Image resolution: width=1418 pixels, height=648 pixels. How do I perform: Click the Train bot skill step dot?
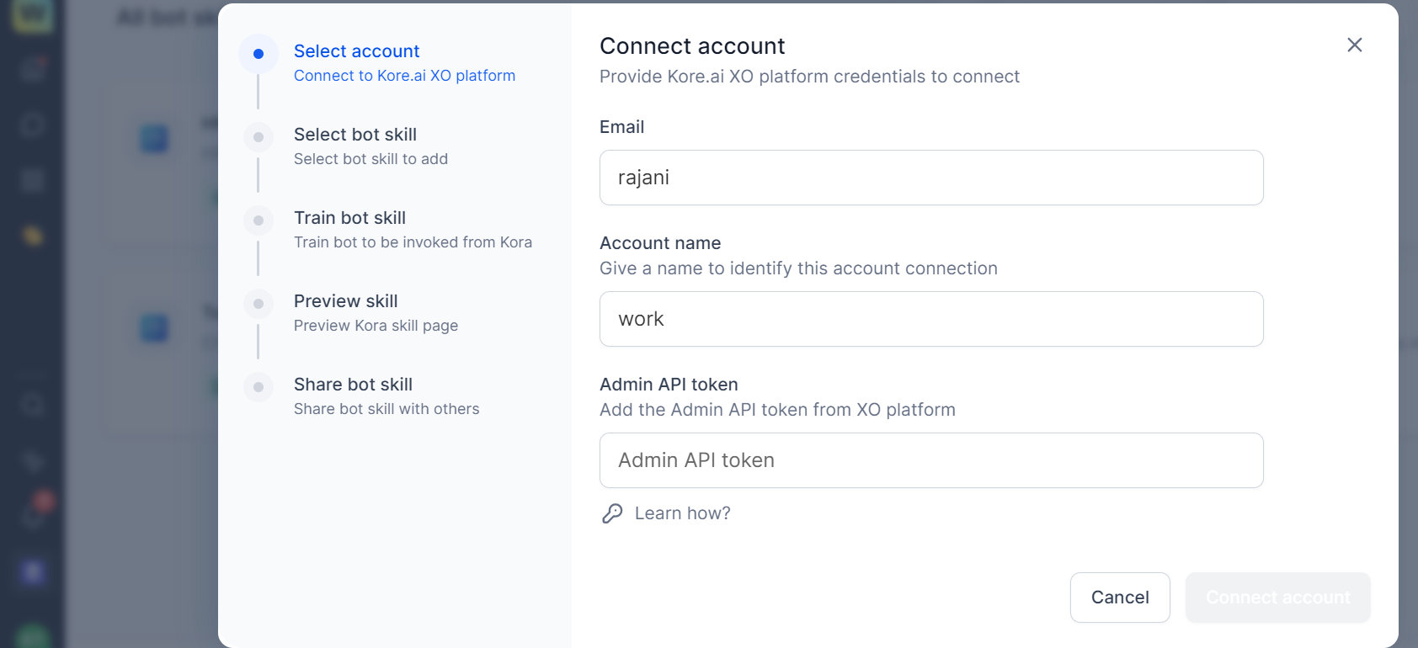[259, 220]
